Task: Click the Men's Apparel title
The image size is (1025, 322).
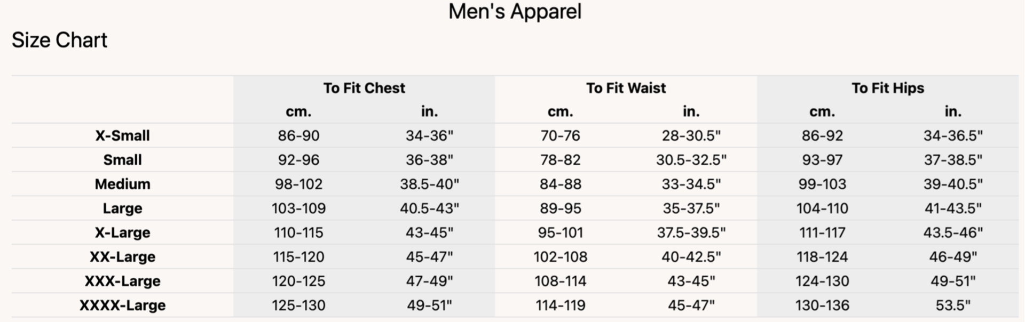Action: tap(515, 12)
